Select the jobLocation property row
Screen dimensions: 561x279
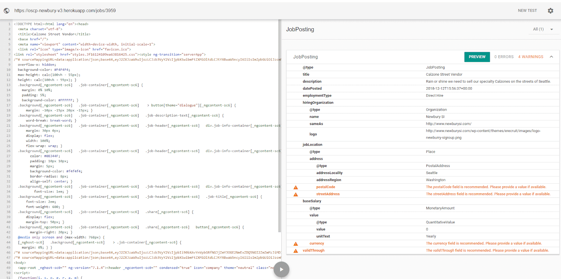coord(312,145)
